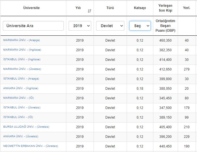Select the 382,350 score cell

coord(165,50)
